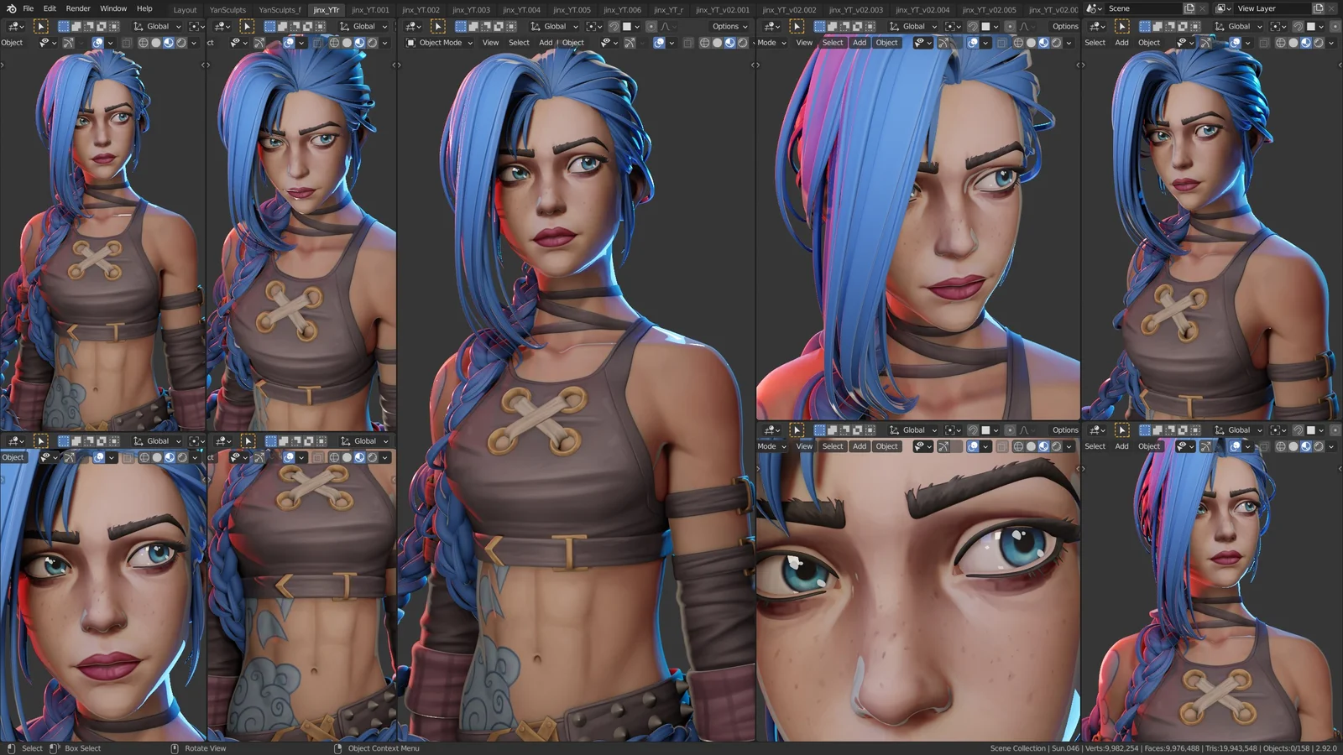Open the viewport shading options dropdown arrow

752,42
